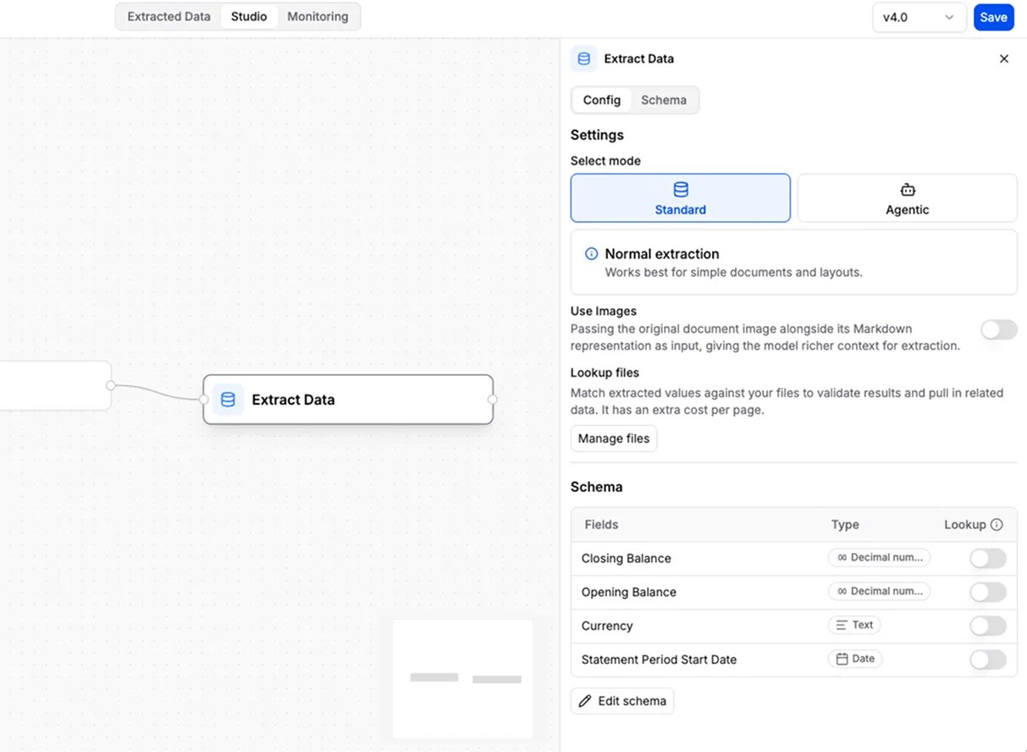1027x752 pixels.
Task: Choose the Agentic extraction mode
Action: click(x=908, y=198)
